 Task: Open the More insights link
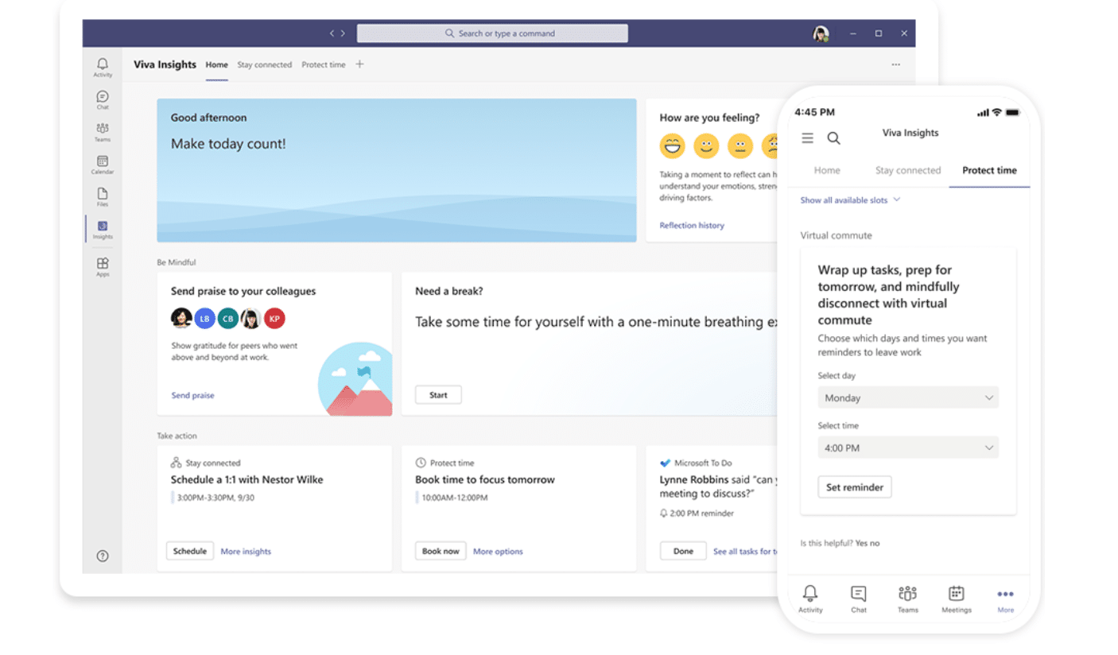[246, 552]
